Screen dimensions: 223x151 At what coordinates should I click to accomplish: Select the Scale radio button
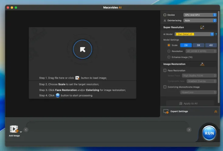tap(169, 45)
